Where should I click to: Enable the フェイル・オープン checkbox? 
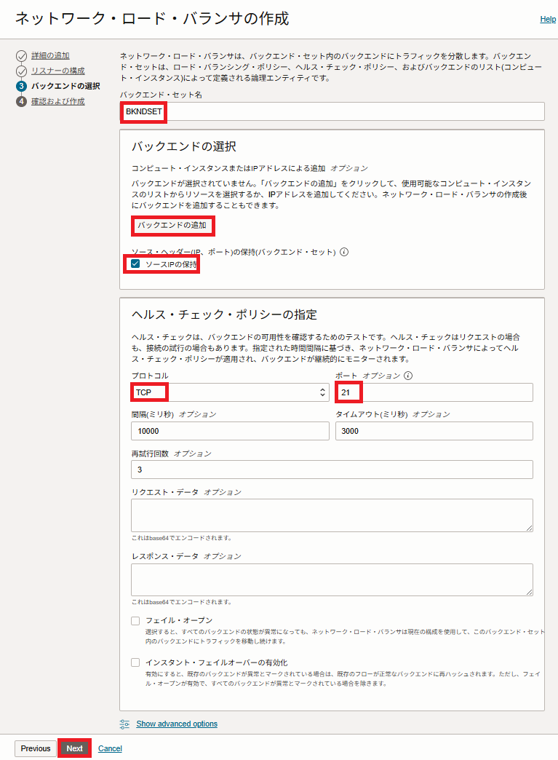pyautogui.click(x=135, y=620)
